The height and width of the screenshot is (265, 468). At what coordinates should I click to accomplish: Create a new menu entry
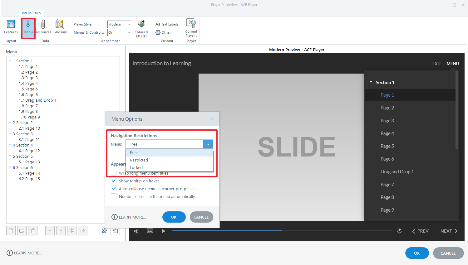11,230
